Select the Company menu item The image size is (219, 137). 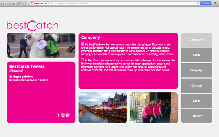pos(197,40)
